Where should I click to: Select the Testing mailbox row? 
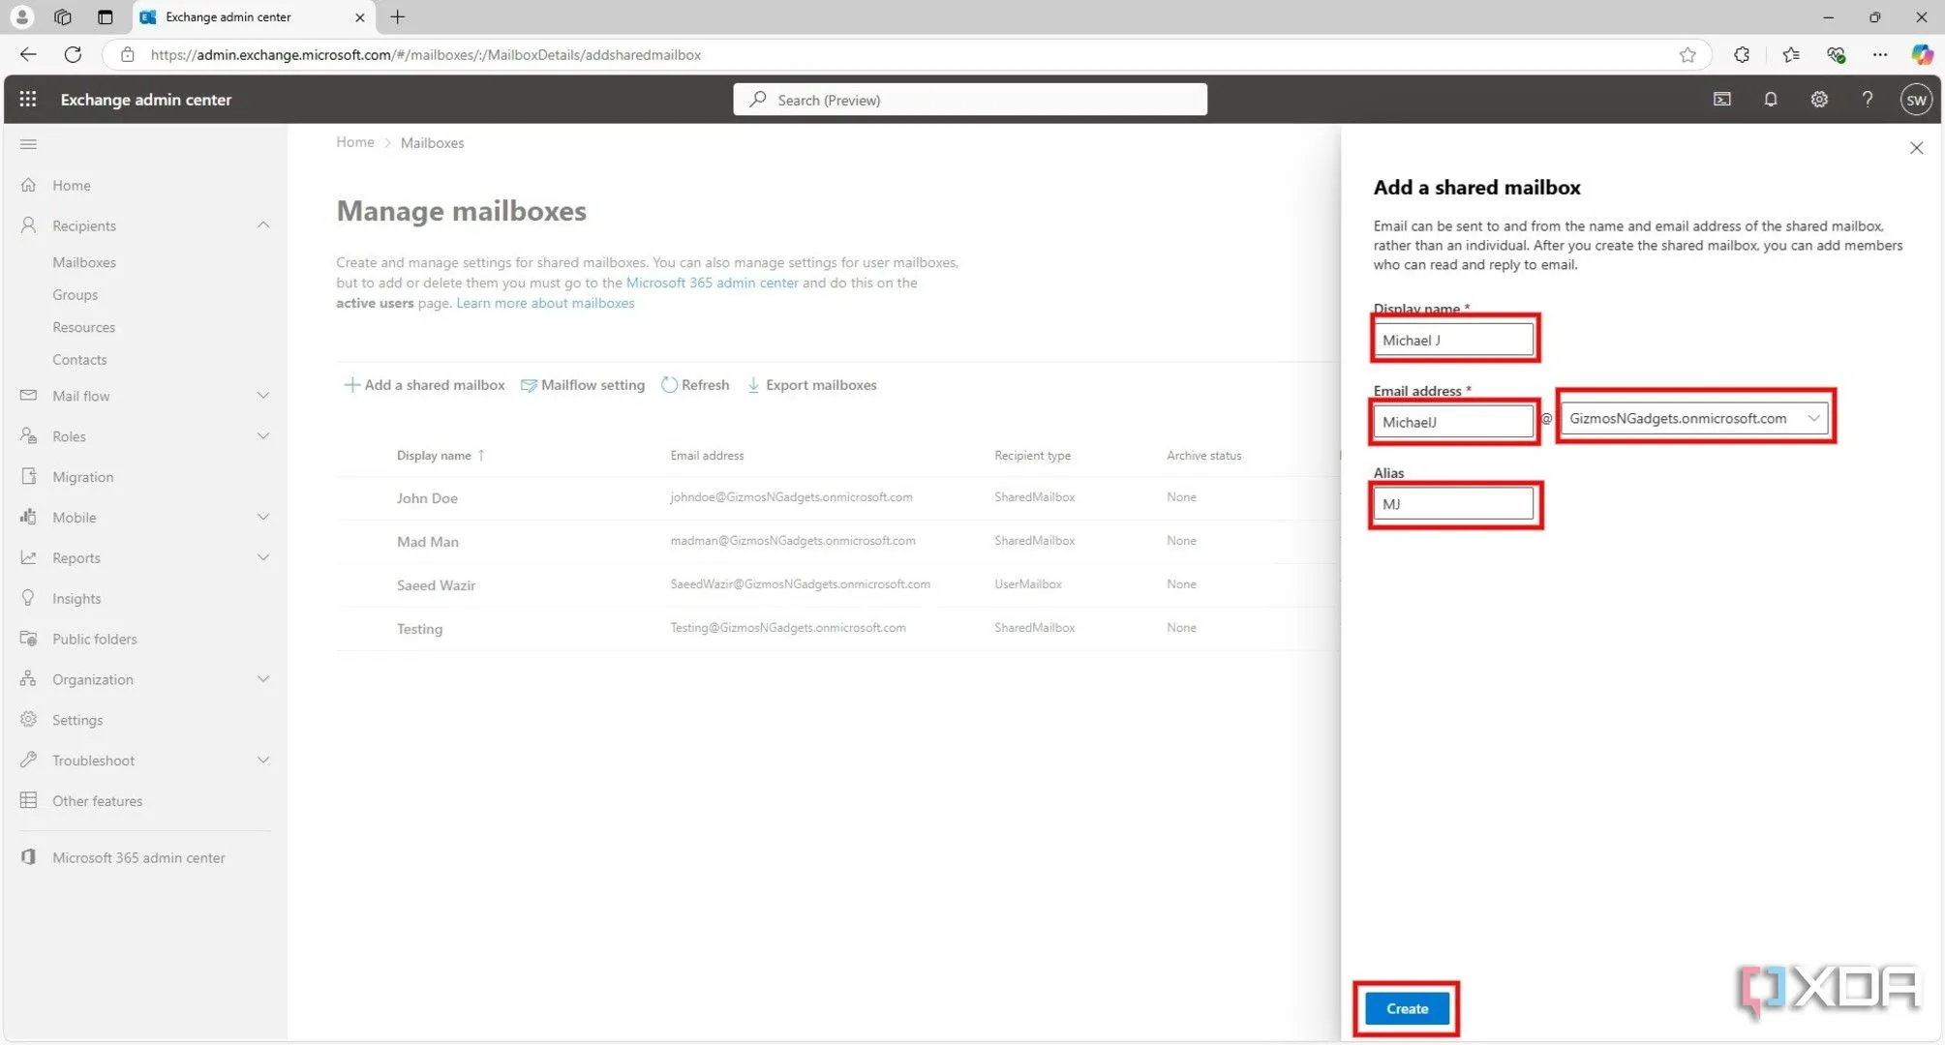(837, 628)
